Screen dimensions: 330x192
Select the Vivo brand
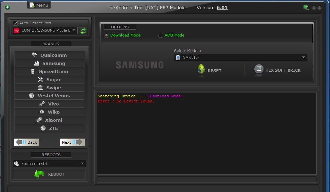coord(49,104)
